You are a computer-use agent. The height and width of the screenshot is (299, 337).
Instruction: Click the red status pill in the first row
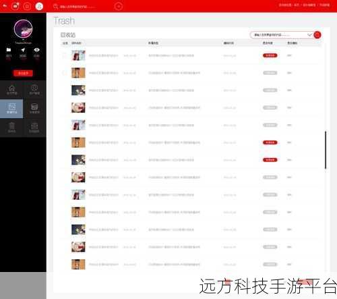click(270, 55)
